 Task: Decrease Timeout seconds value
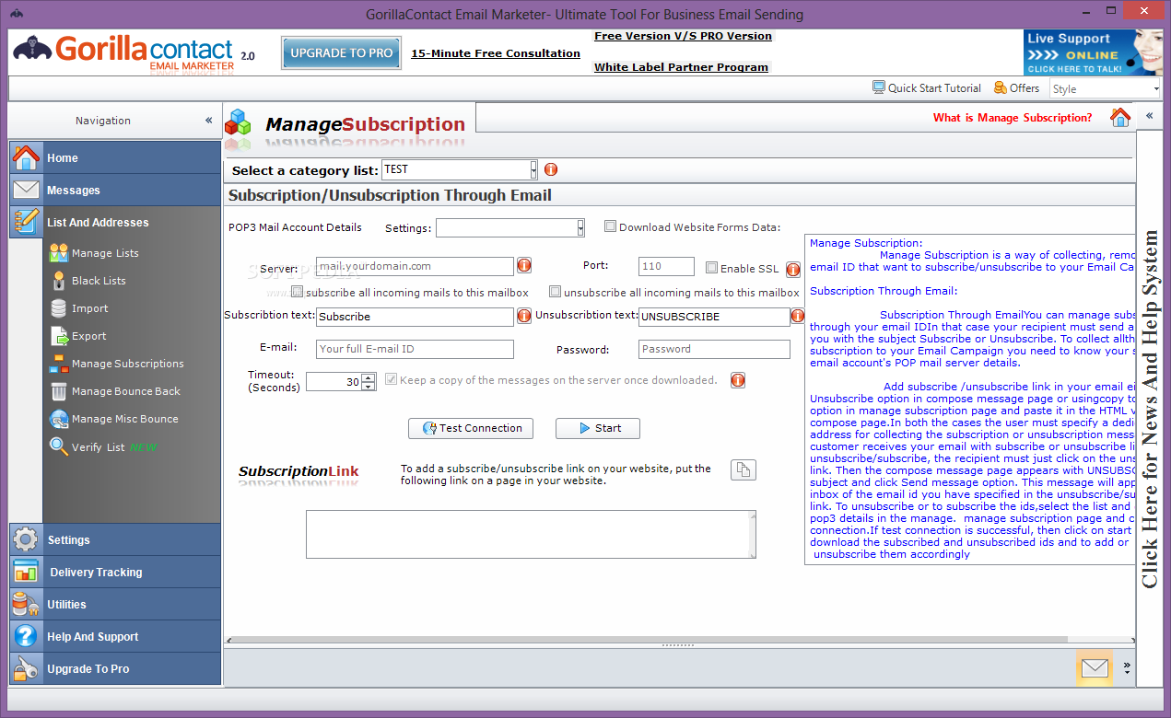[369, 386]
